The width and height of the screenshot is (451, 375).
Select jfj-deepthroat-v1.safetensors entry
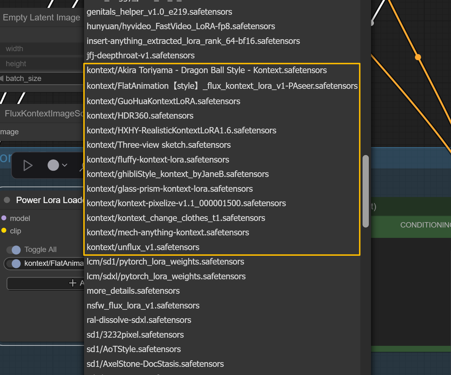(222, 56)
